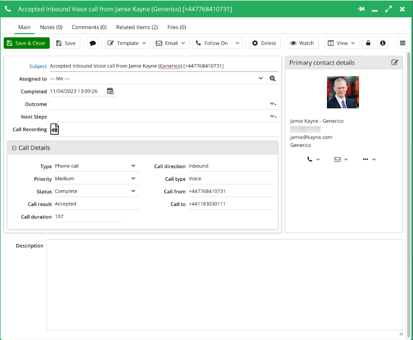Open the Next Steps dropdown
This screenshot has height=340, width=413.
(273, 116)
